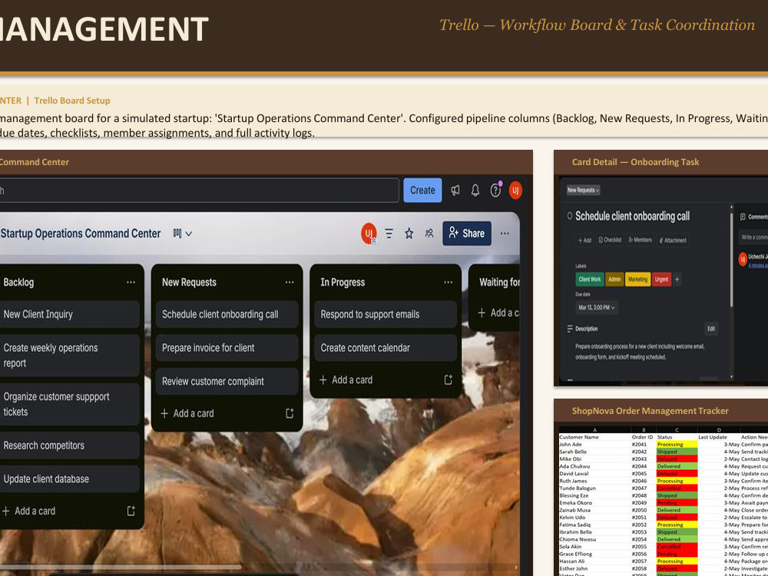Click In Progress create-from-template icon
The height and width of the screenshot is (576, 768).
pos(449,380)
